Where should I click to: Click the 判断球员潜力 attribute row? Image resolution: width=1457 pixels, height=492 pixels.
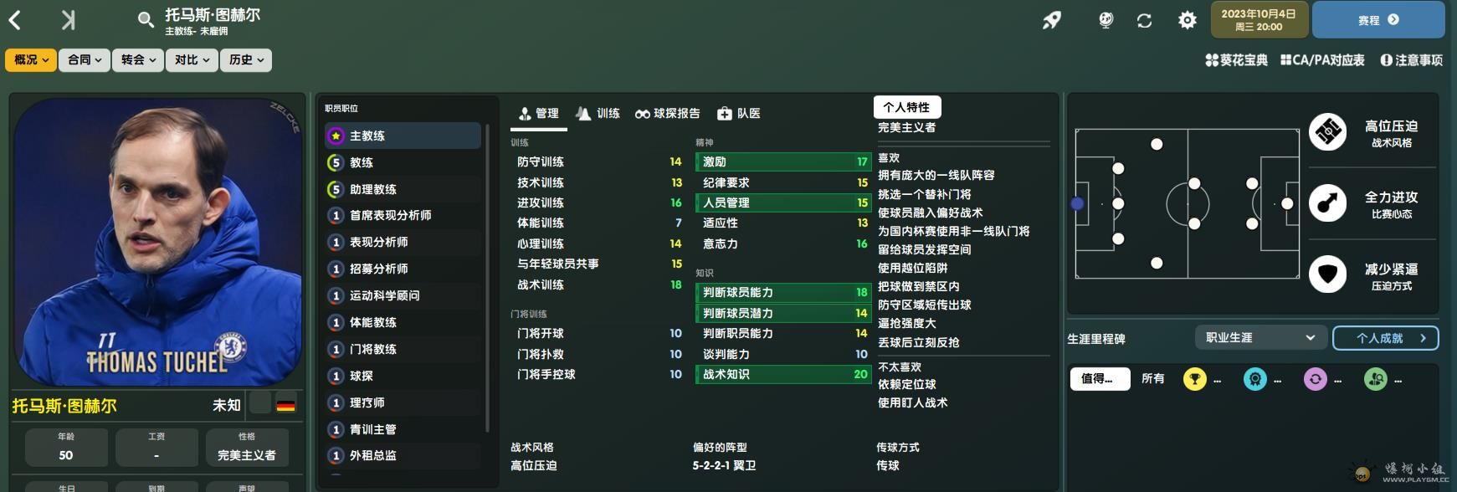pos(783,313)
